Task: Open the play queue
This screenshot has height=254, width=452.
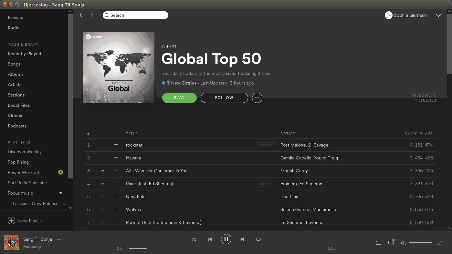Action: pos(378,243)
